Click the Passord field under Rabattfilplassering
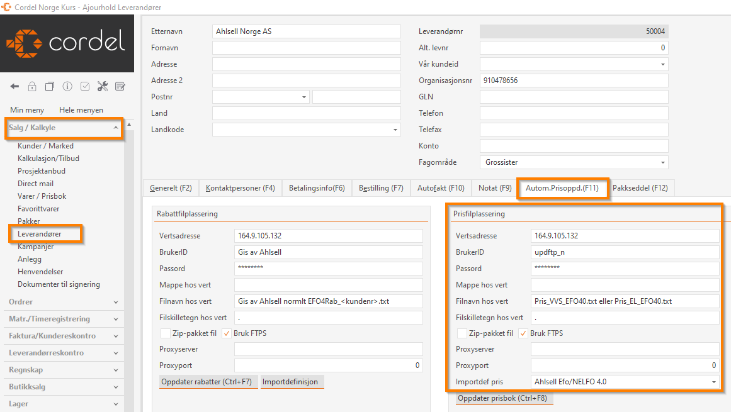This screenshot has height=412, width=731. (x=328, y=269)
